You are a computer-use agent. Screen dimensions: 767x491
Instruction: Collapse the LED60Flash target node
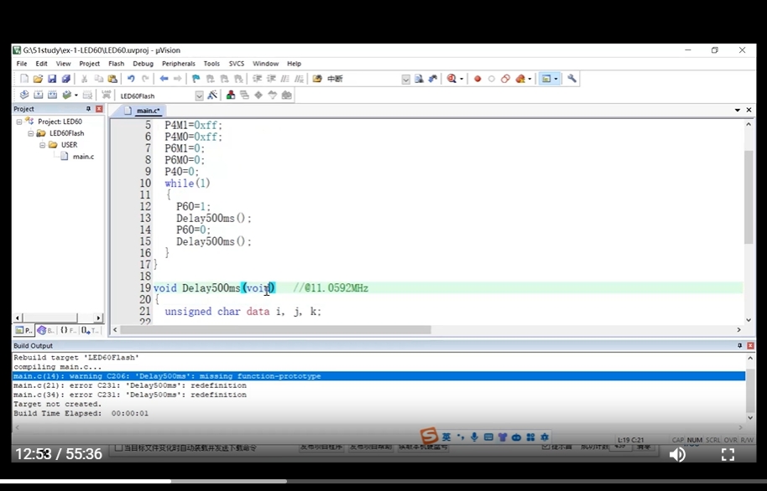(31, 133)
